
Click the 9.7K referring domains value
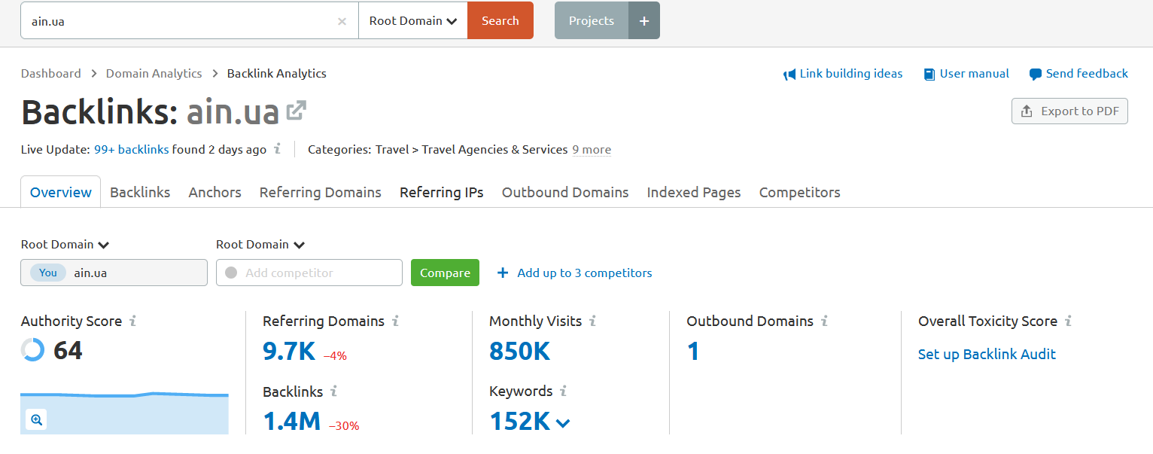pos(289,350)
